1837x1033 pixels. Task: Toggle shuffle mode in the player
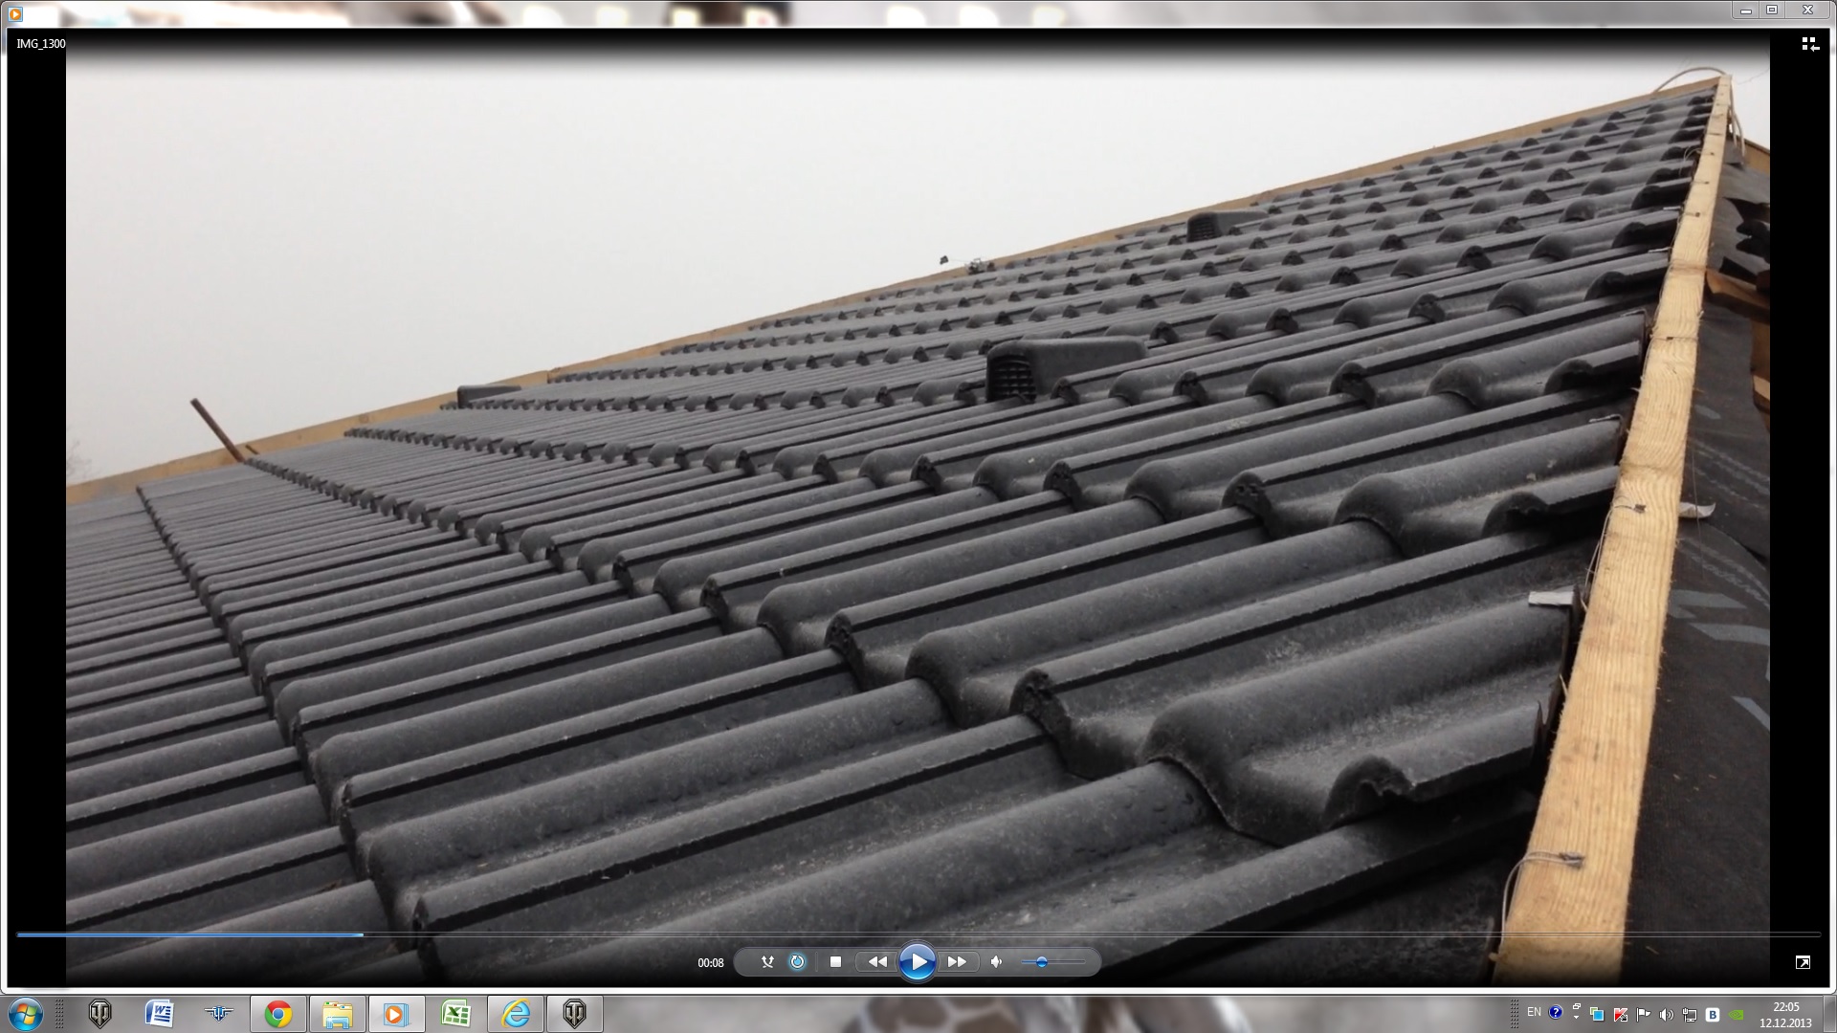coord(767,962)
